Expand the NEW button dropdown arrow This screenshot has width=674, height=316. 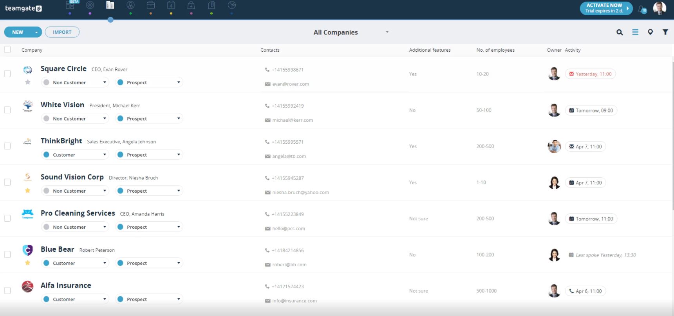(36, 32)
